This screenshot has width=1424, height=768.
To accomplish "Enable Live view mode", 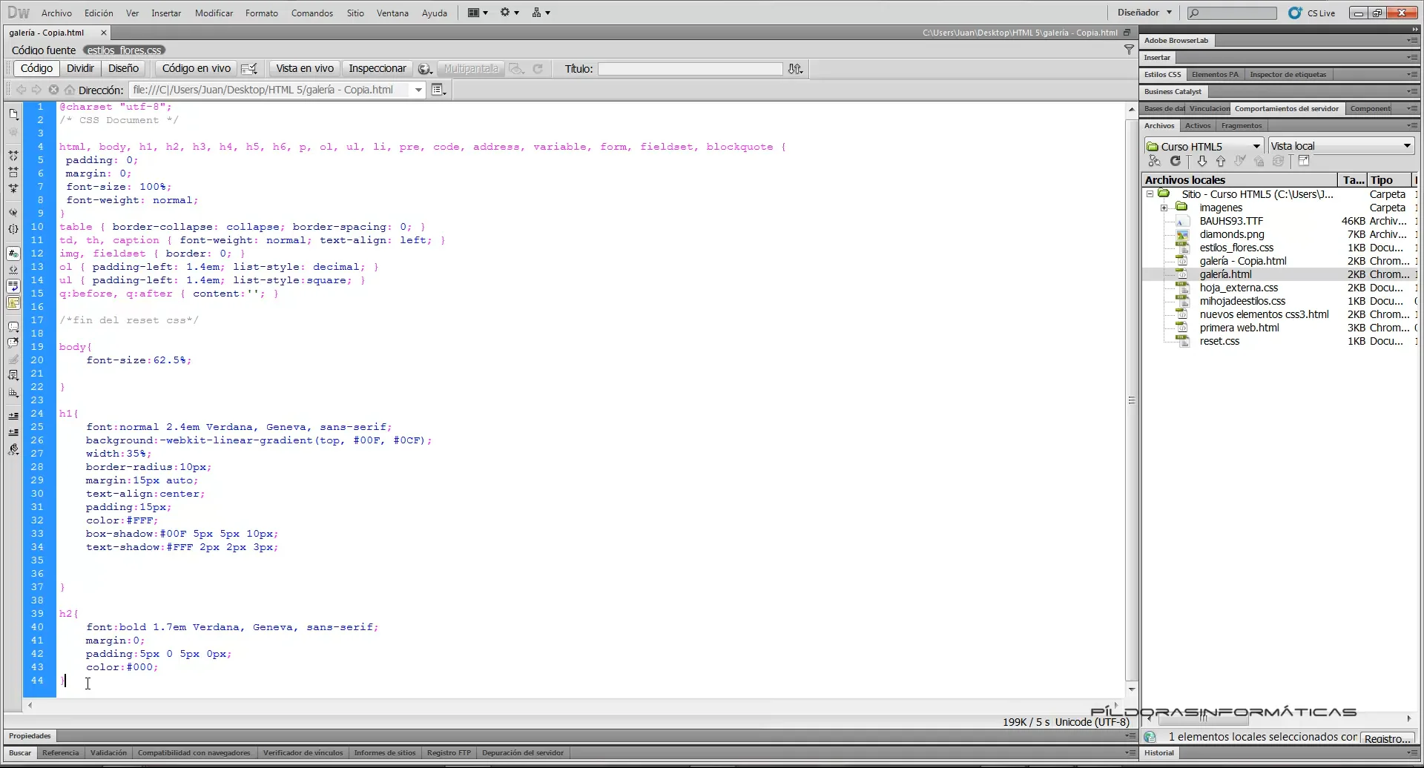I will [x=303, y=68].
